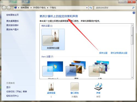
Task: Click inside the 搜索控制面板 search box
Action: (x=113, y=8)
